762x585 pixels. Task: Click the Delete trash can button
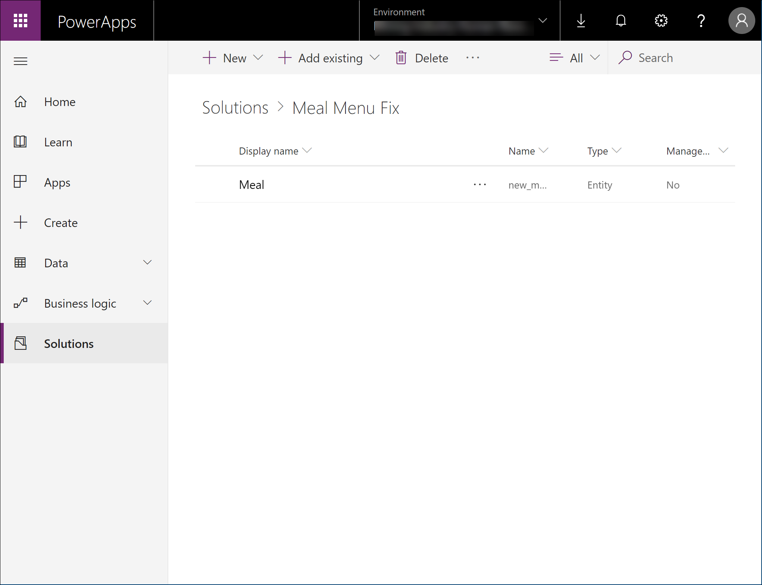(x=422, y=58)
